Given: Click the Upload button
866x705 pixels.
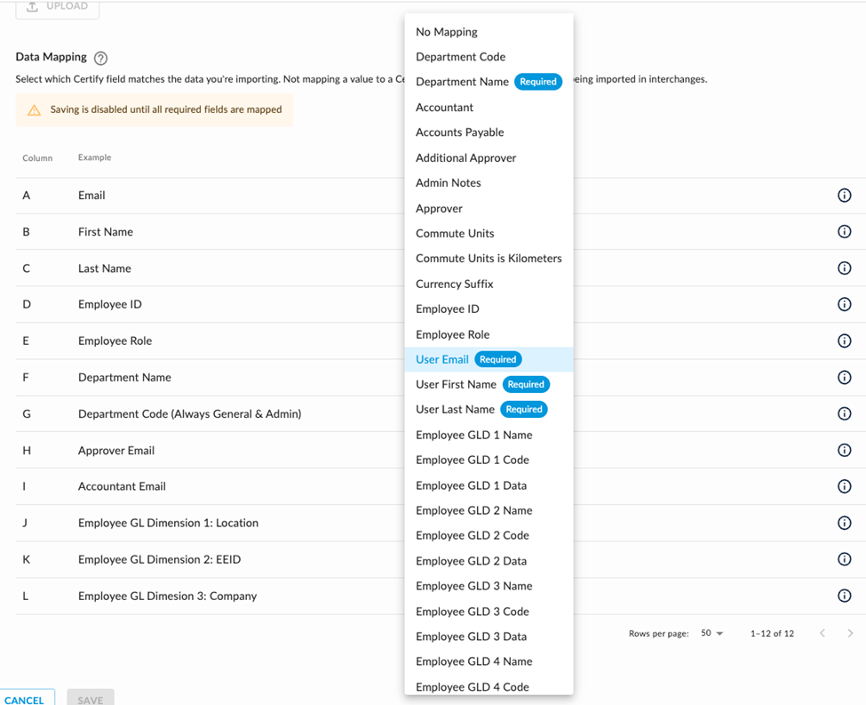Looking at the screenshot, I should [58, 7].
